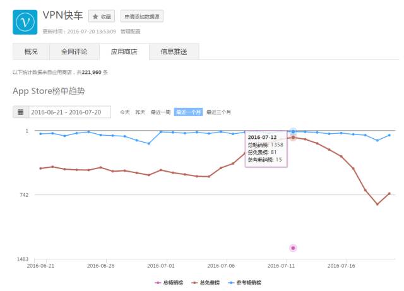Select the 最近一个月 time filter
Screen dimensions: 404x291
tap(188, 112)
